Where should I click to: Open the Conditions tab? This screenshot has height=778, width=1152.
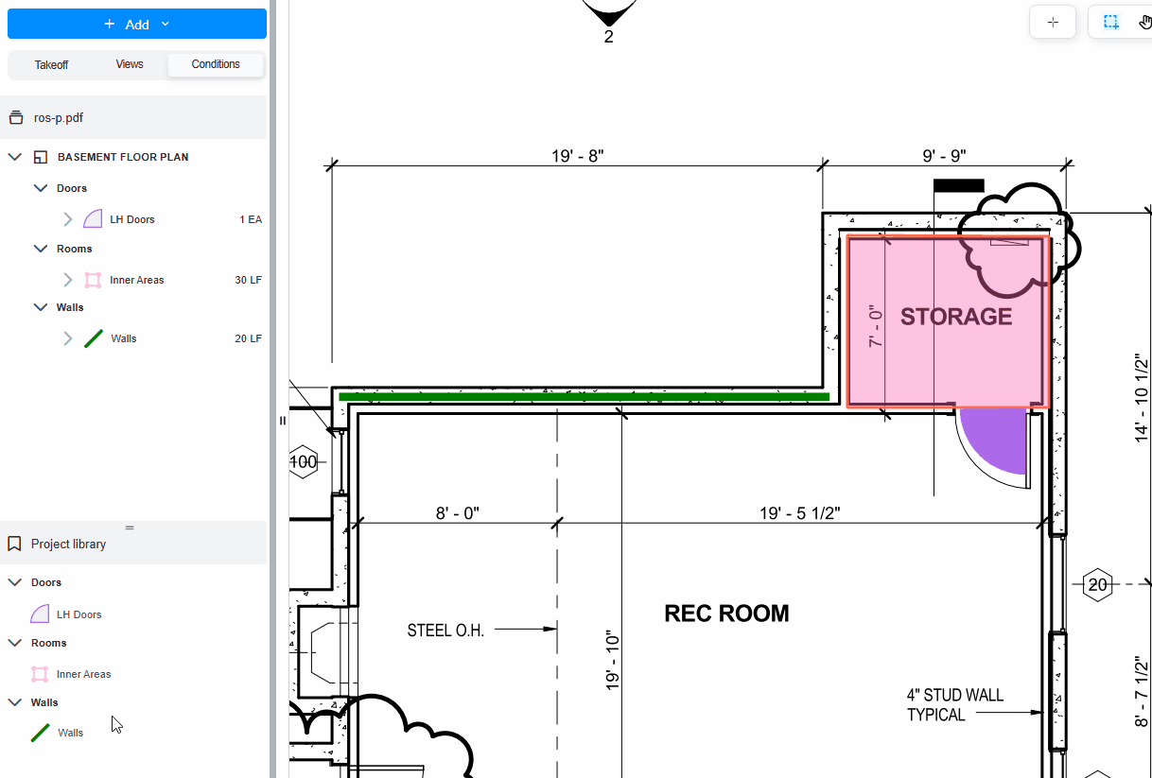tap(216, 64)
